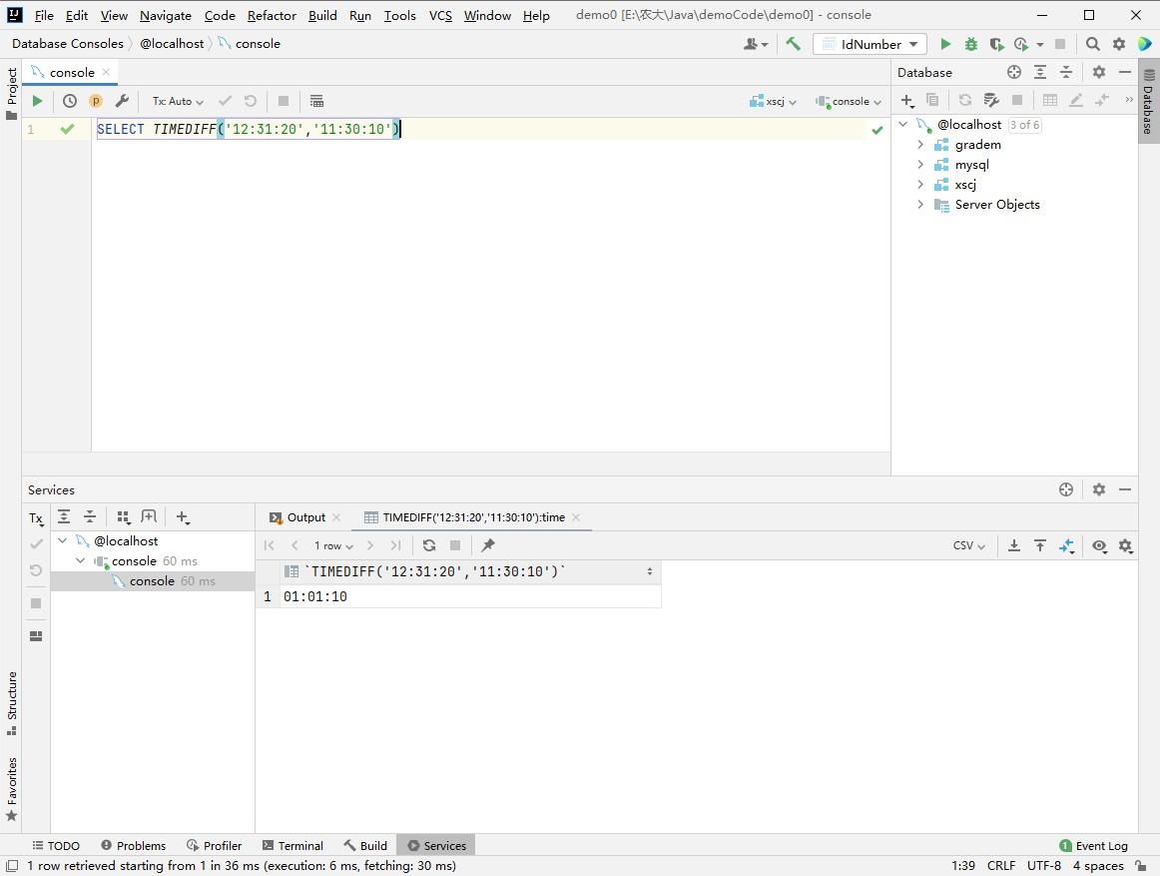The image size is (1160, 876).
Task: Click the green Execute query button
Action: 37,101
